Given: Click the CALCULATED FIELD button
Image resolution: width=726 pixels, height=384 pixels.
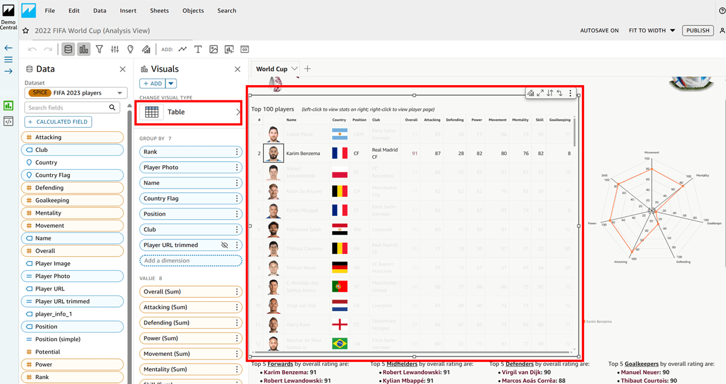Looking at the screenshot, I should [x=58, y=122].
